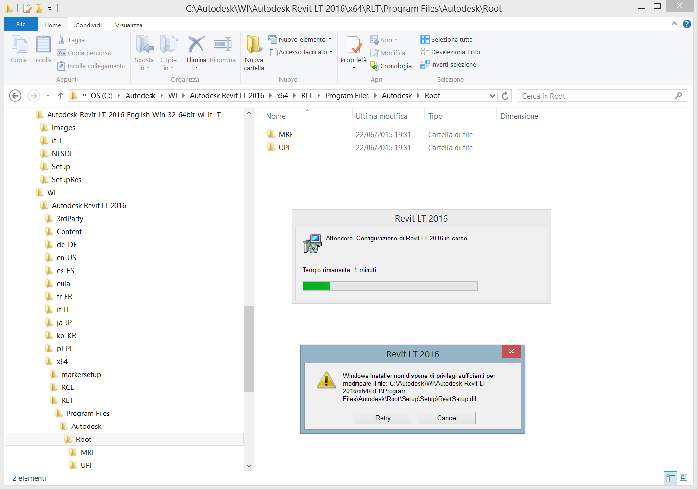Create a Nuova cartella

(x=254, y=53)
